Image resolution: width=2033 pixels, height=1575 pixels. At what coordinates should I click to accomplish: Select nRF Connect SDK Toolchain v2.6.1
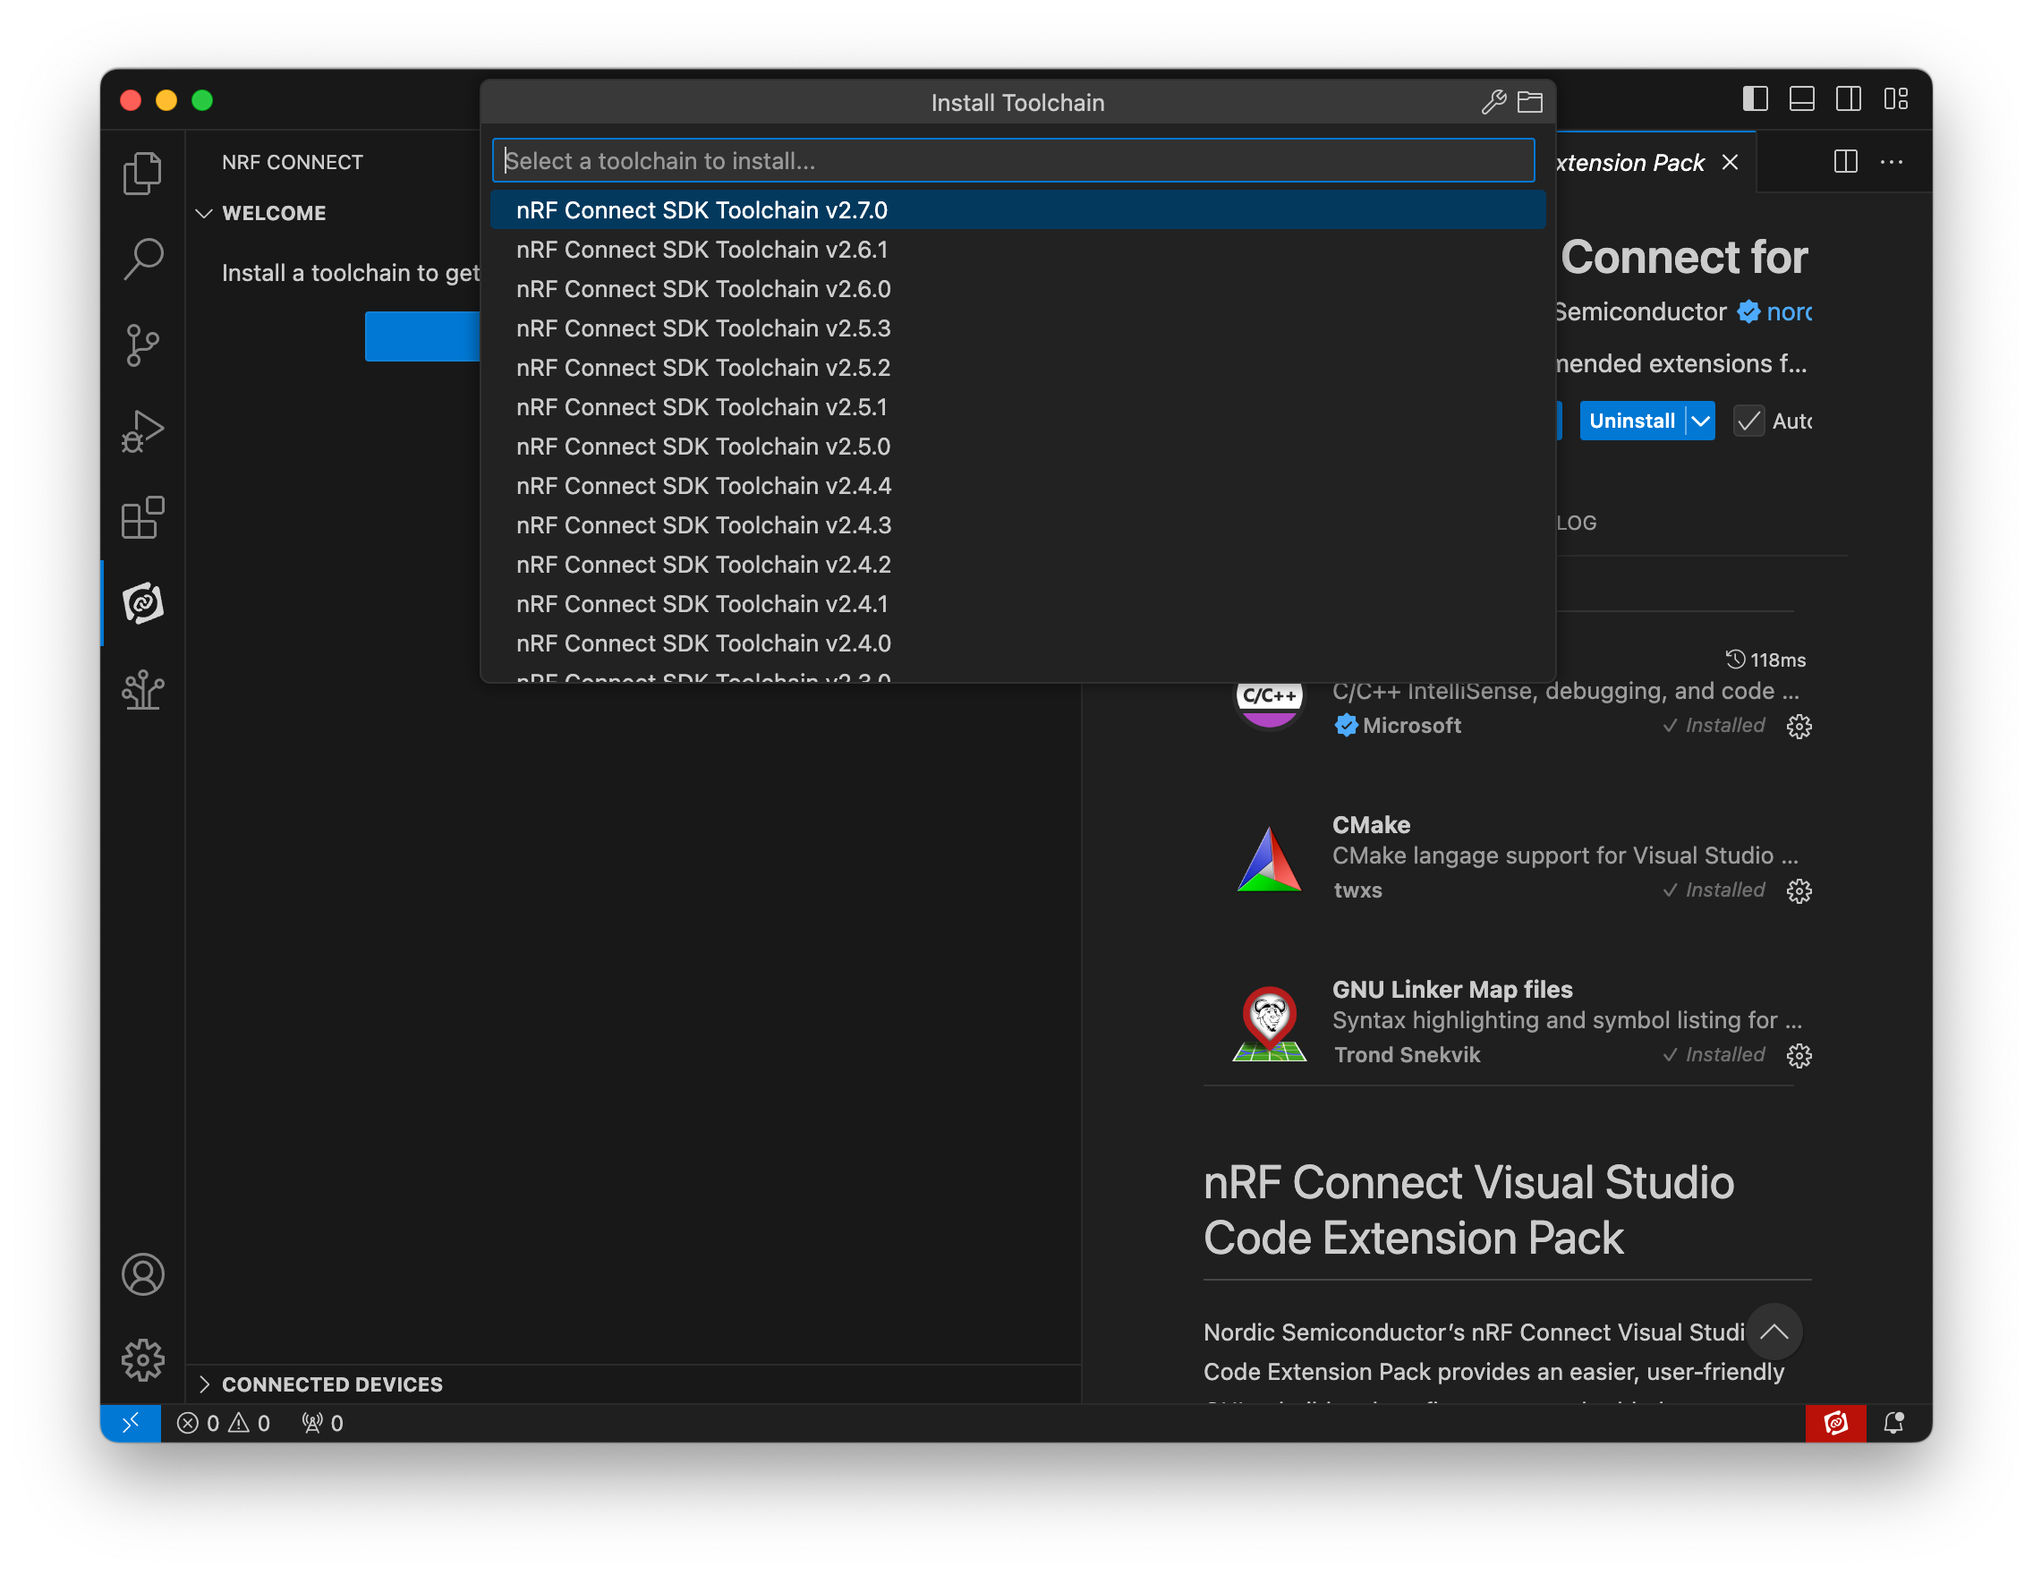coord(1017,250)
